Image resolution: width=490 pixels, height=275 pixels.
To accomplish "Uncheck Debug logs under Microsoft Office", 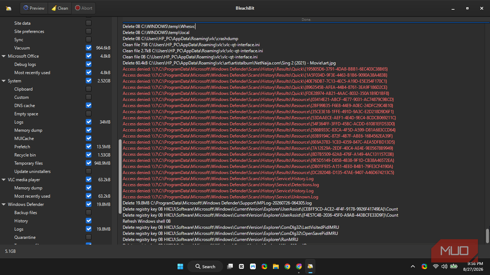I will click(x=89, y=64).
